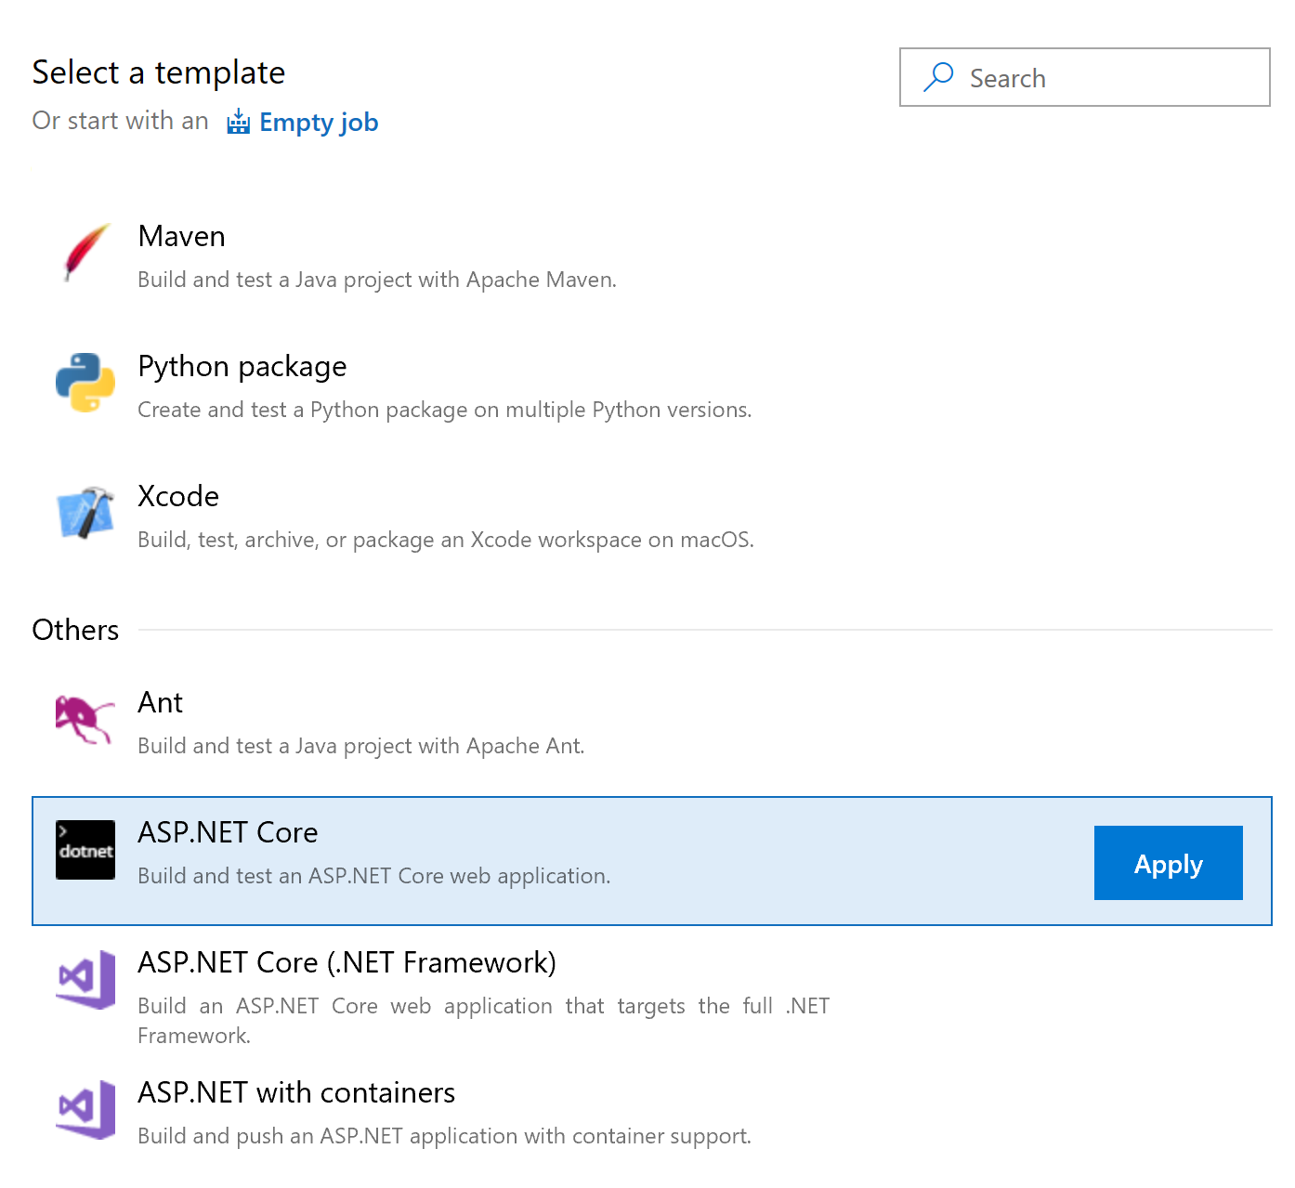
Task: Click the Empty job factory icon
Action: point(239,122)
